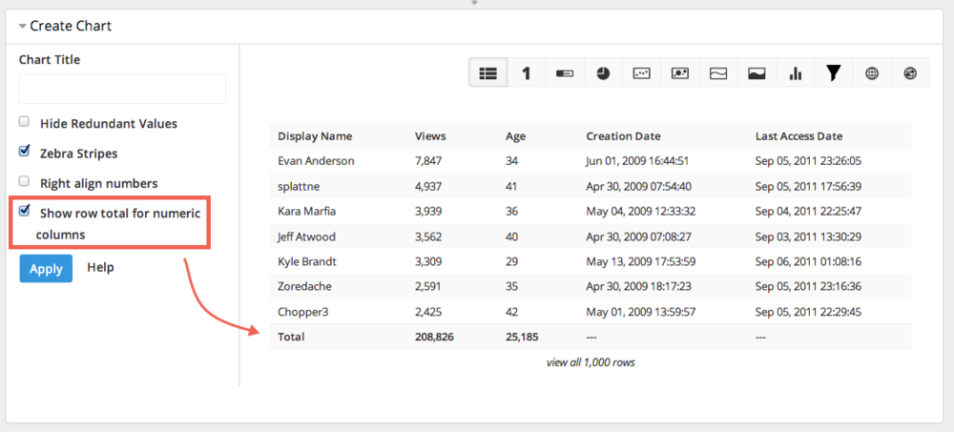Click the Creation Date column header
954x432 pixels.
pos(623,136)
